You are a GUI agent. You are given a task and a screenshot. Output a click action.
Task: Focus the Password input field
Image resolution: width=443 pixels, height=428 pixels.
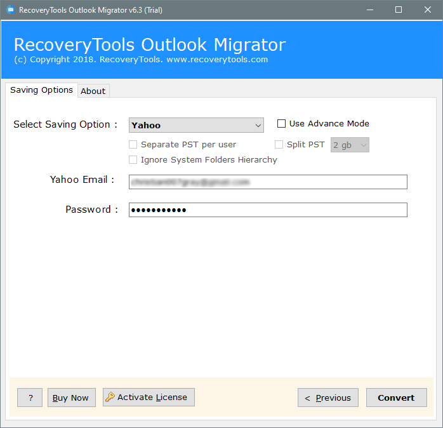[268, 210]
